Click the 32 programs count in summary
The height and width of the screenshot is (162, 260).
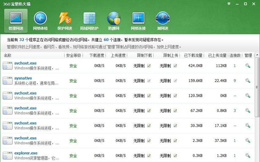(22, 40)
